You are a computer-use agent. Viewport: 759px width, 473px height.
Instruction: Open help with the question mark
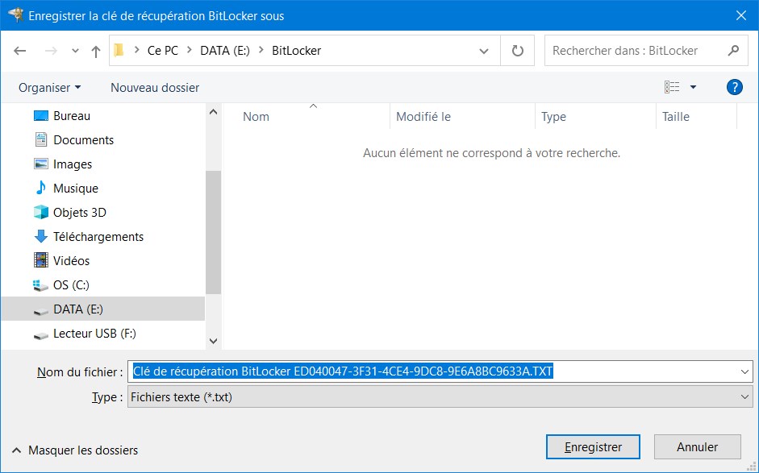tap(734, 87)
